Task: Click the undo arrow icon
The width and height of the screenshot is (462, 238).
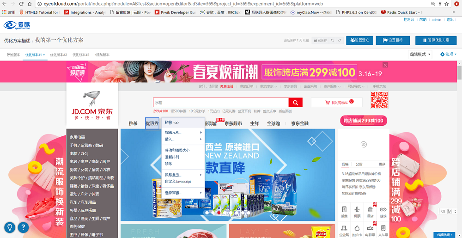Action: [333, 40]
